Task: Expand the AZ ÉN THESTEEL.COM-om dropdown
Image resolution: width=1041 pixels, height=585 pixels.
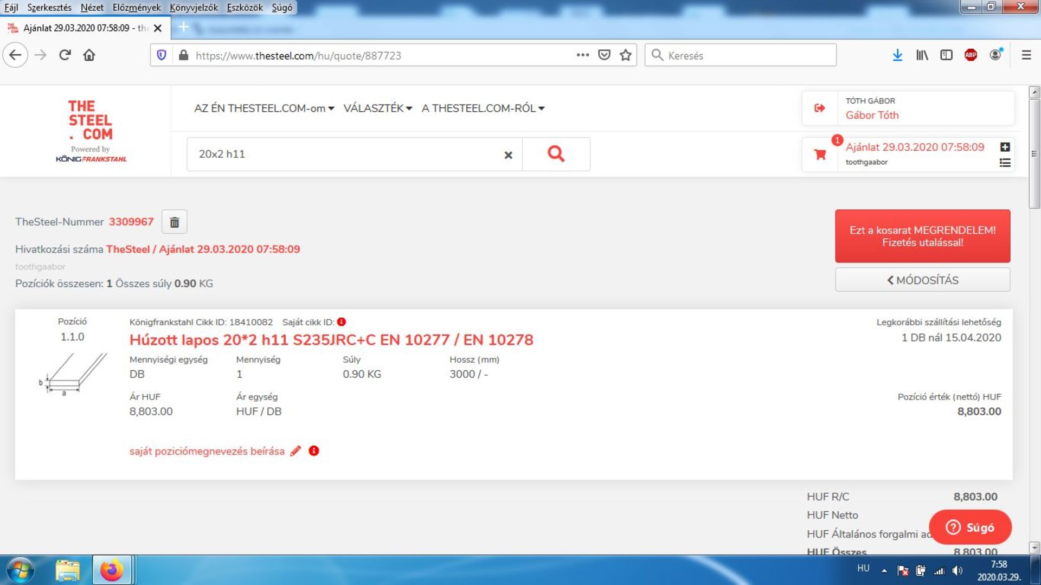Action: 264,108
